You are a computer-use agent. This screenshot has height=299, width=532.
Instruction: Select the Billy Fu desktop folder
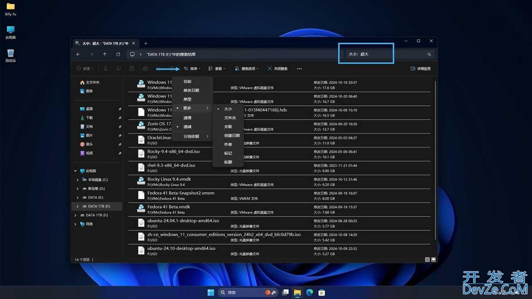(11, 9)
